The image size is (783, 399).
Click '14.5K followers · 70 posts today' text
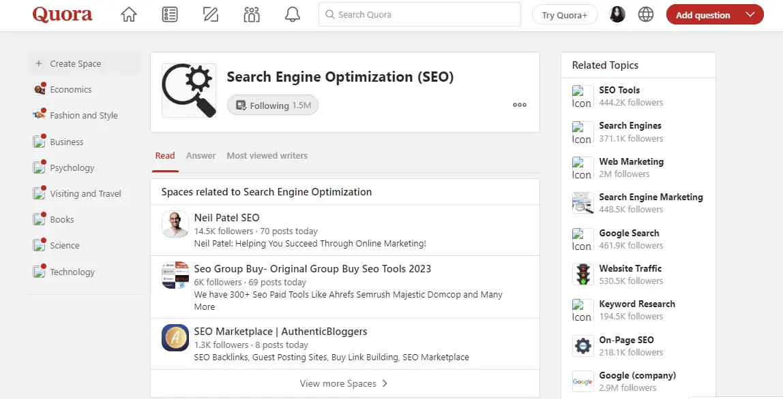pyautogui.click(x=256, y=231)
